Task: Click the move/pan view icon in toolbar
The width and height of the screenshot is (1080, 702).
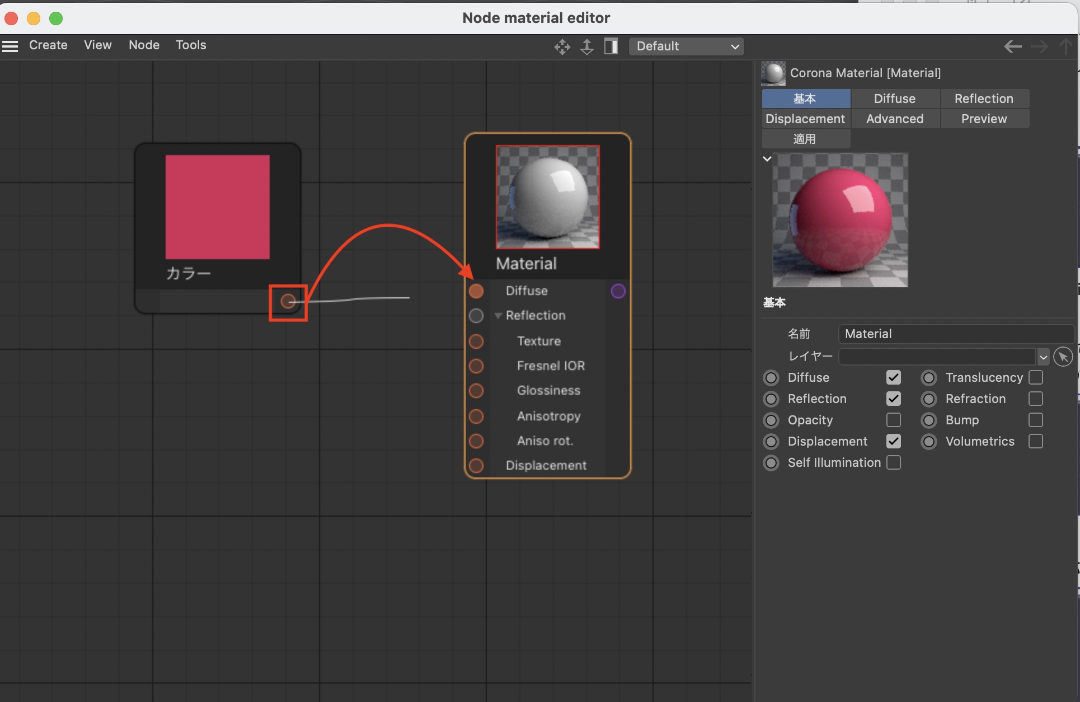Action: pos(562,46)
